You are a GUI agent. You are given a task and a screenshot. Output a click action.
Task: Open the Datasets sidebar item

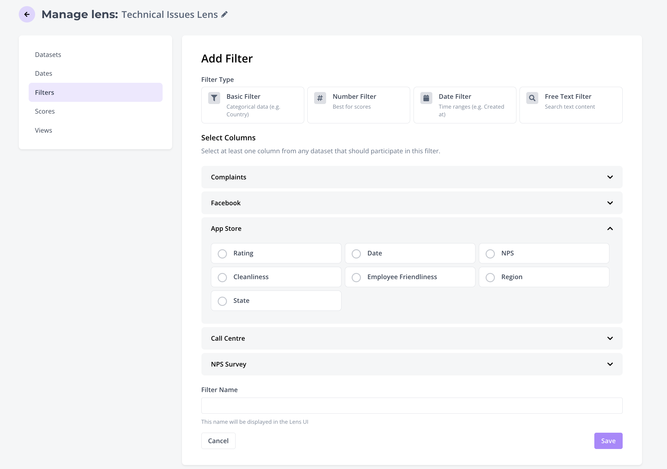click(48, 55)
